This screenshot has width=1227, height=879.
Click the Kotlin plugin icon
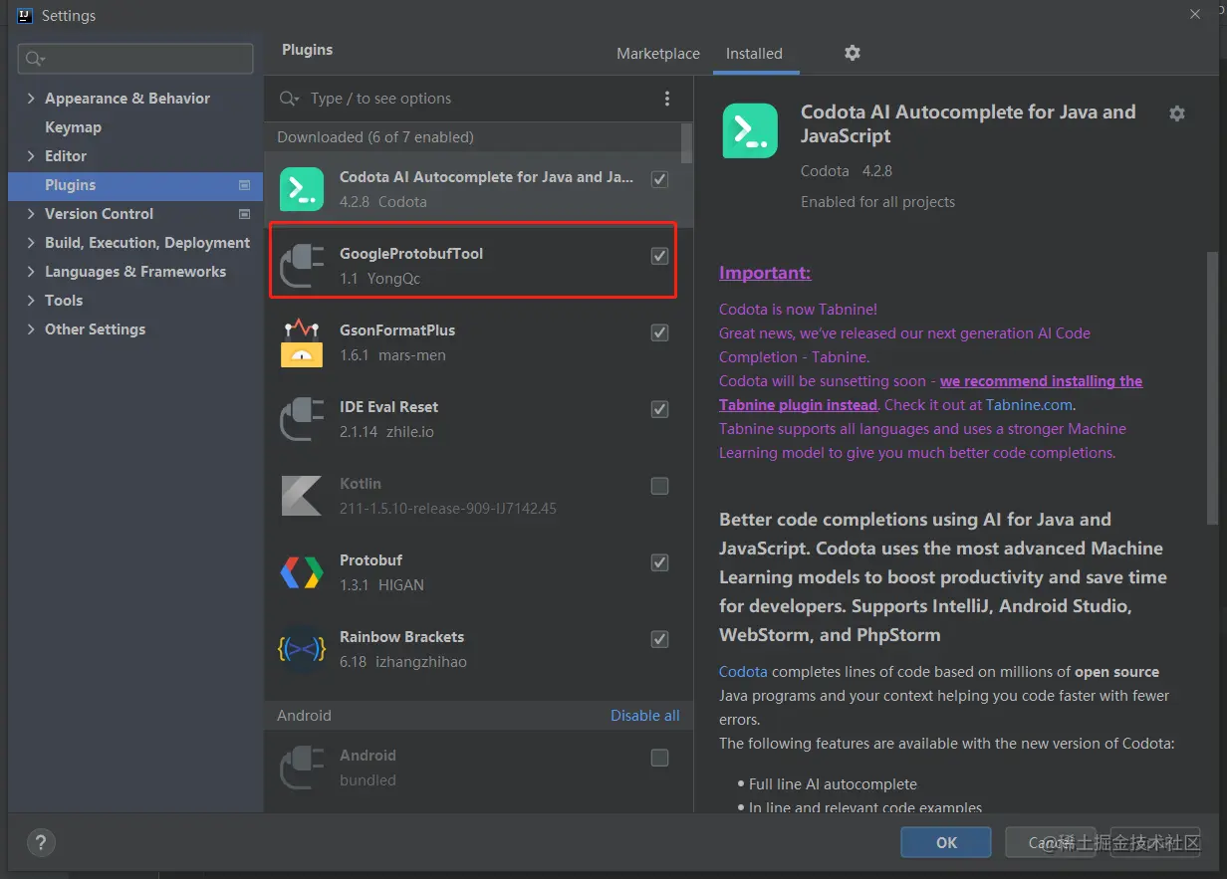[x=302, y=496]
